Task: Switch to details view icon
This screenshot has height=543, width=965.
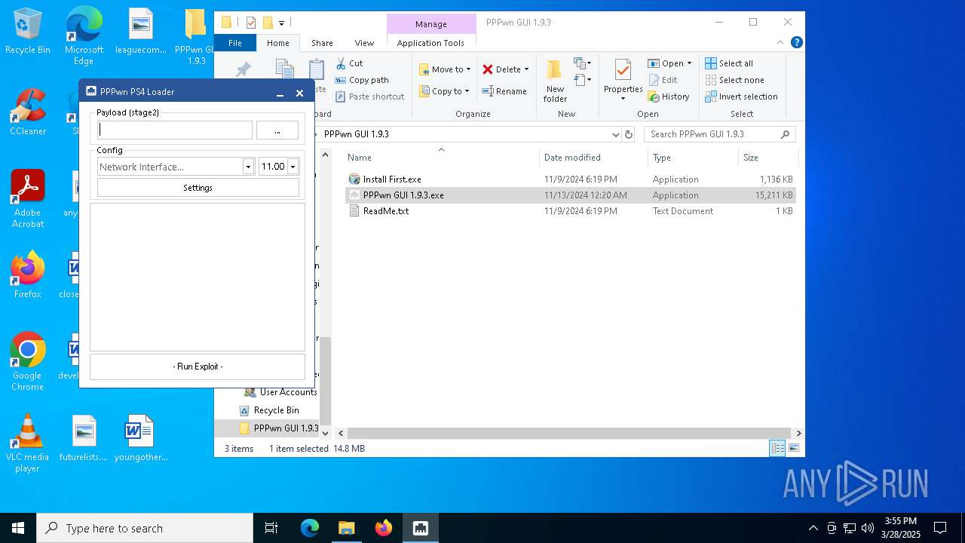Action: tap(777, 448)
